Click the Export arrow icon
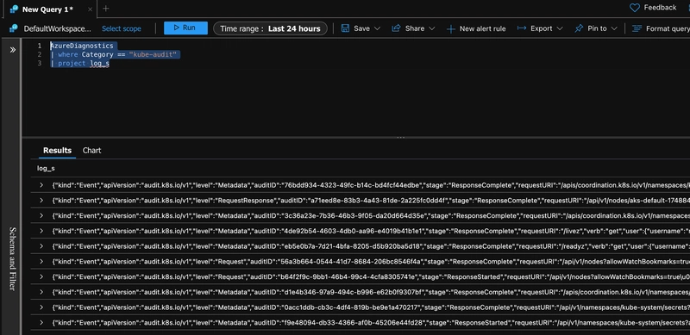 [x=522, y=28]
